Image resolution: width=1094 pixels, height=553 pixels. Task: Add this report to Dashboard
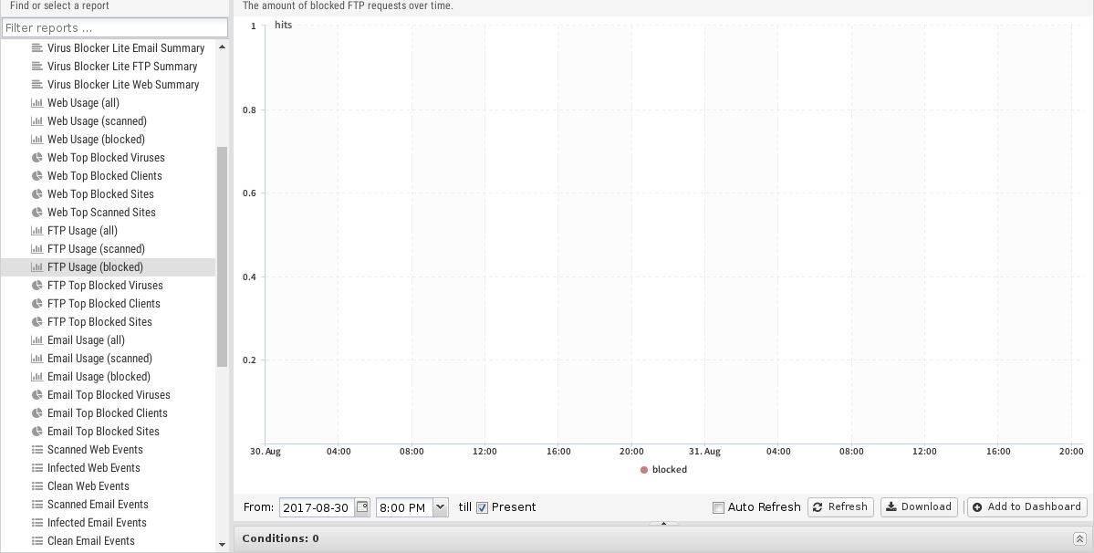pos(1027,507)
